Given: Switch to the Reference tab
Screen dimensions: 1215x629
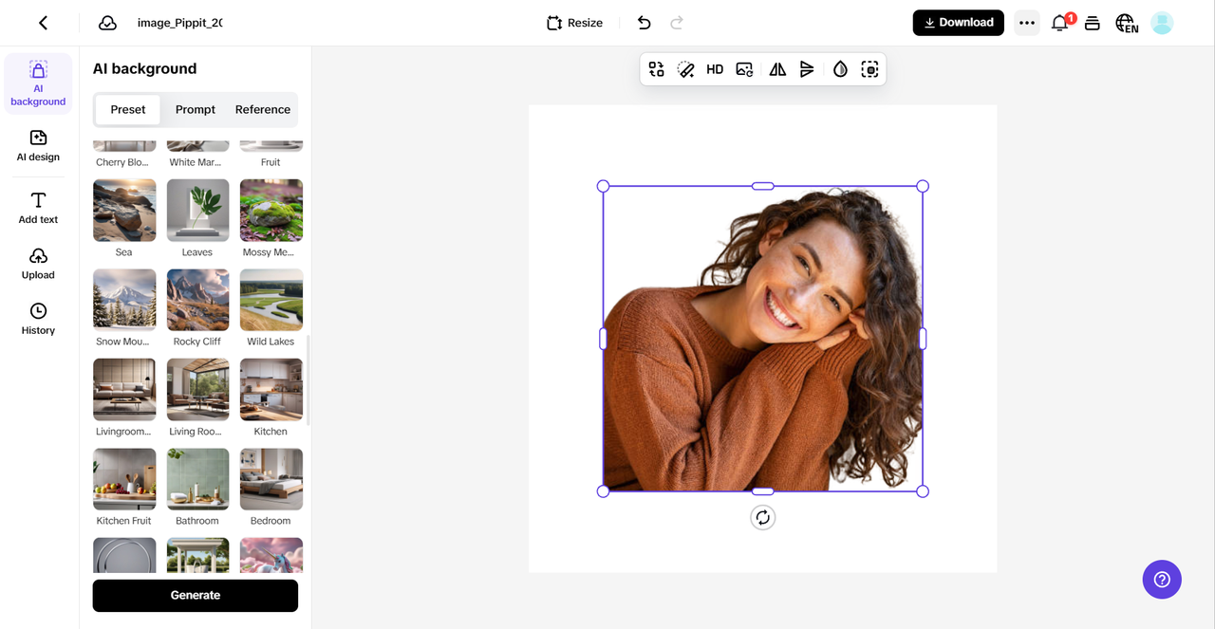Looking at the screenshot, I should coord(263,109).
